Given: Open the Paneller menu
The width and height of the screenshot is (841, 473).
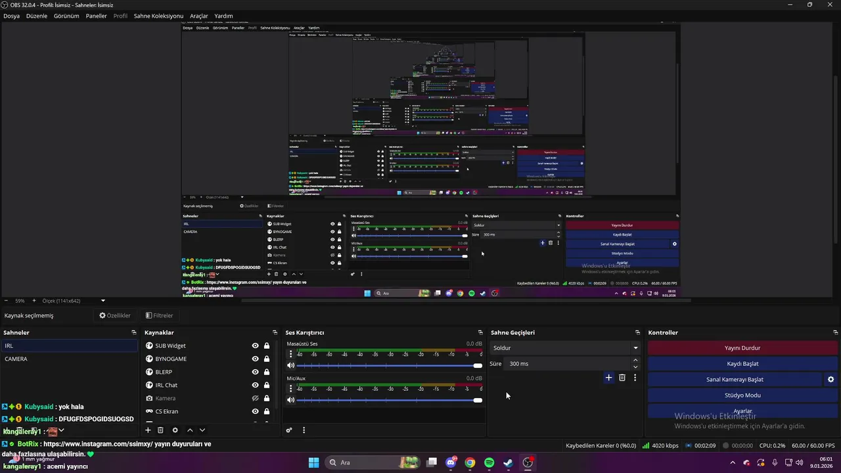Looking at the screenshot, I should point(96,16).
